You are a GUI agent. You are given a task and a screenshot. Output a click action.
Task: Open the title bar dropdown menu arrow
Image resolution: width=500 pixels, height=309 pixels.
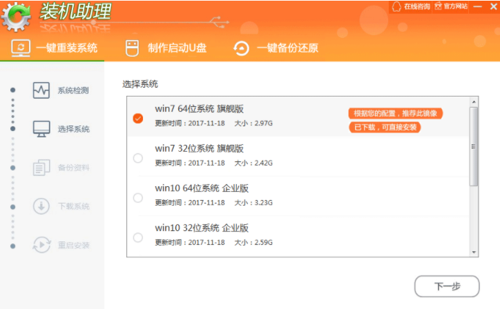coord(477,6)
